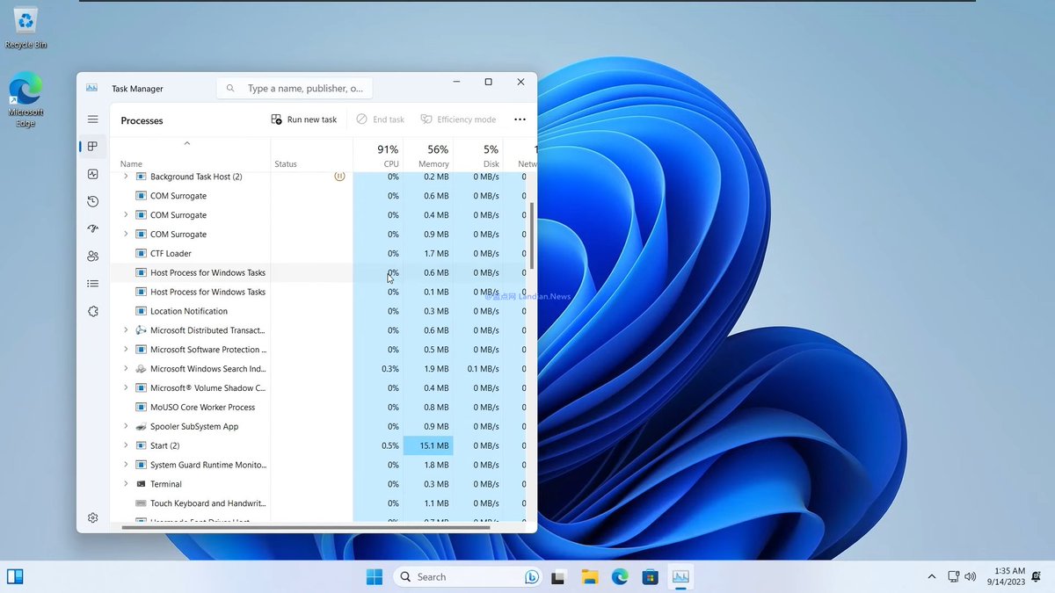The width and height of the screenshot is (1055, 593).
Task: Open the More options ellipsis menu
Action: [520, 119]
